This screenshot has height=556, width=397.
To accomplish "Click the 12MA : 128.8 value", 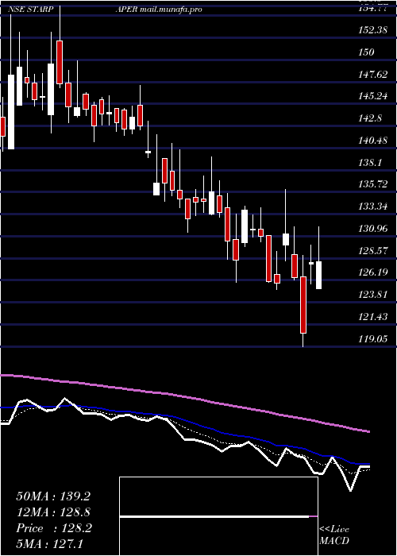I will (x=53, y=512).
